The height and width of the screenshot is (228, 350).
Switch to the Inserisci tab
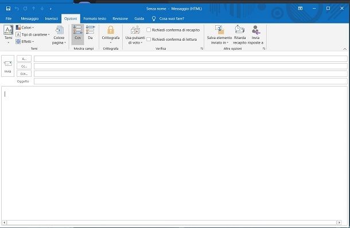(x=51, y=19)
